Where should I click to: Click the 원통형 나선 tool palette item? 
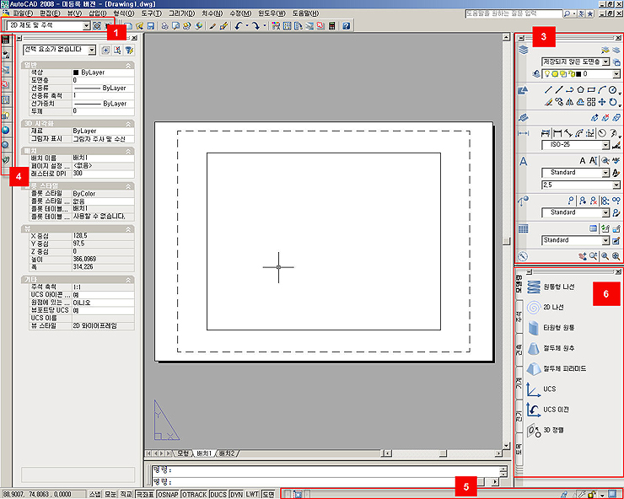pos(551,287)
